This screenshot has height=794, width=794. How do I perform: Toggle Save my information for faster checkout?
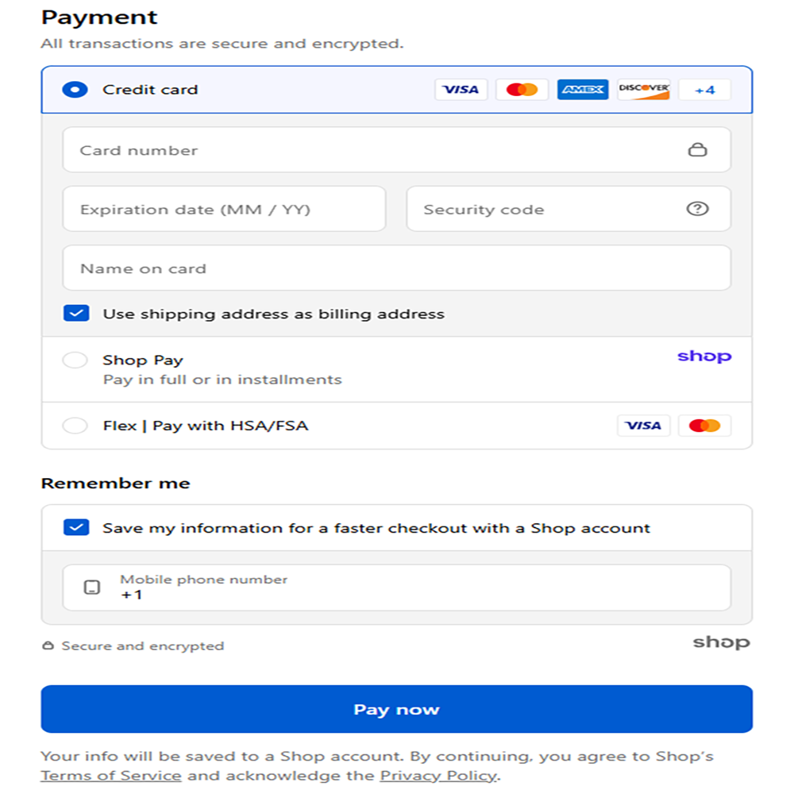coord(76,528)
